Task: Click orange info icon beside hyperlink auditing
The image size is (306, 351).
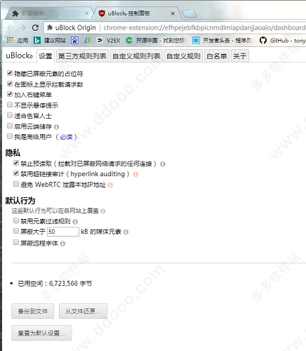Action: (x=135, y=174)
